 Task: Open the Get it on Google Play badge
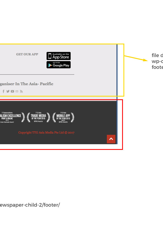[x=58, y=65]
